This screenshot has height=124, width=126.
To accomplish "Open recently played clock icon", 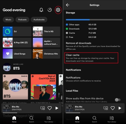I will tap(50, 10).
